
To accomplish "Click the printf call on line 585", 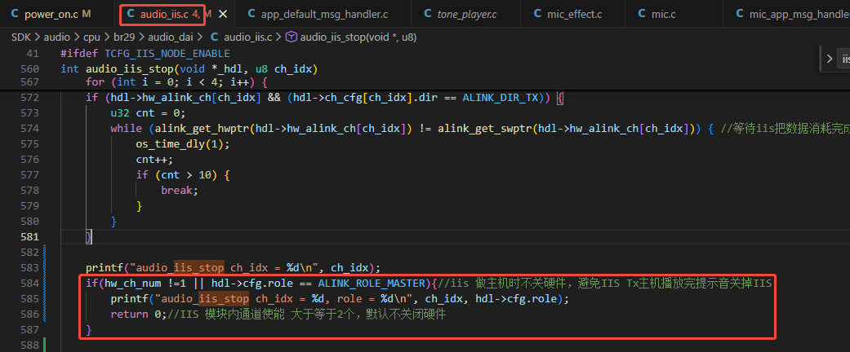I will pos(340,298).
